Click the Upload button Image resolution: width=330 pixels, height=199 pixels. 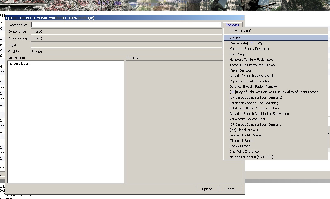[207, 189]
